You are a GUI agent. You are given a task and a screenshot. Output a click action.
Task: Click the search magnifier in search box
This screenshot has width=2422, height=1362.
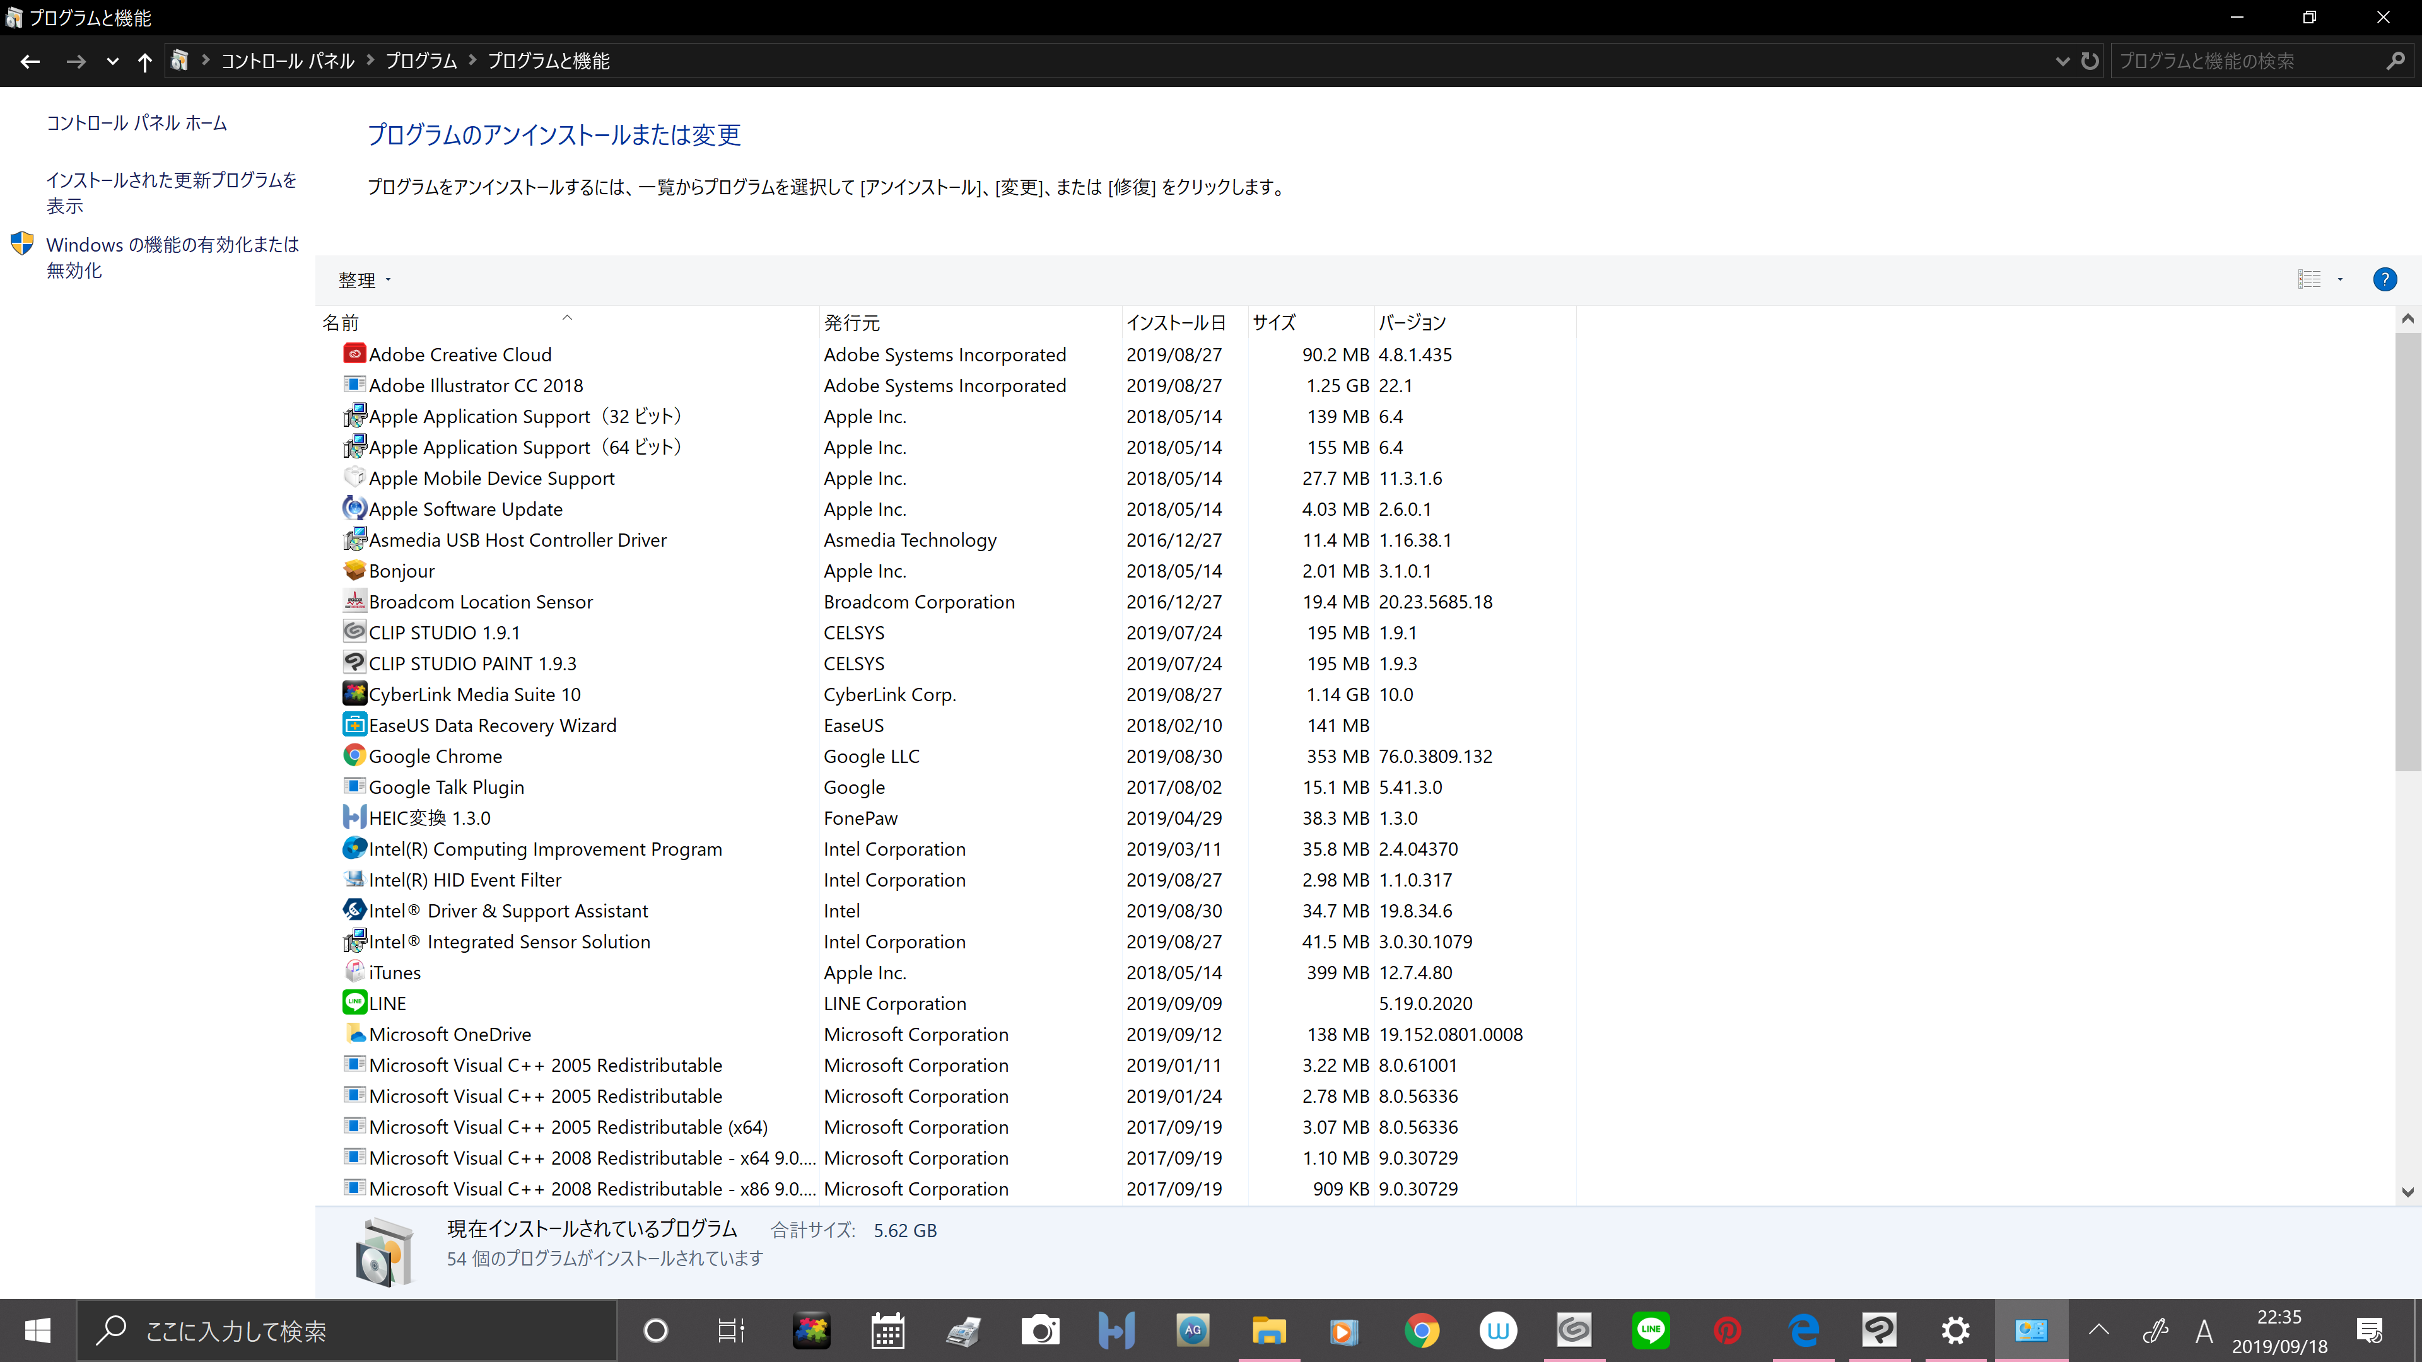pos(2396,61)
